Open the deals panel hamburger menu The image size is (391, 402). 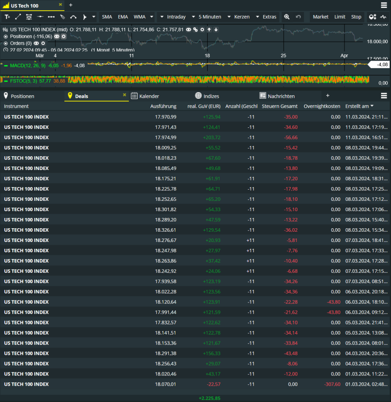tap(384, 96)
